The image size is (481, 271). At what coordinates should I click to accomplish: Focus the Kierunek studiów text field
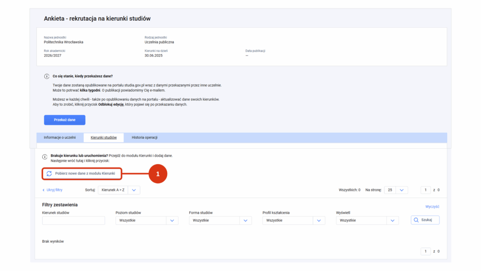tap(73, 220)
